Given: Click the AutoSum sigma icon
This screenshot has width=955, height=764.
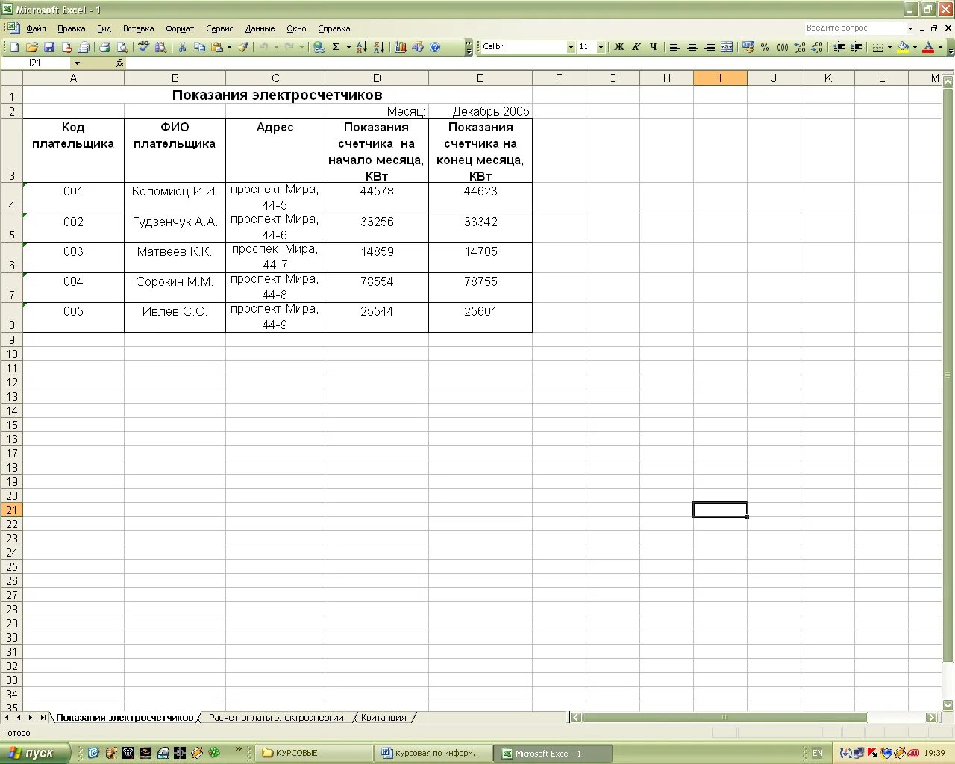Looking at the screenshot, I should tap(336, 47).
